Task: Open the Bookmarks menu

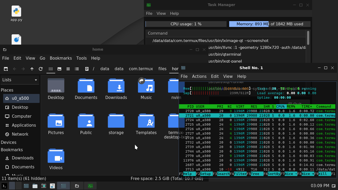Action: click(61, 58)
